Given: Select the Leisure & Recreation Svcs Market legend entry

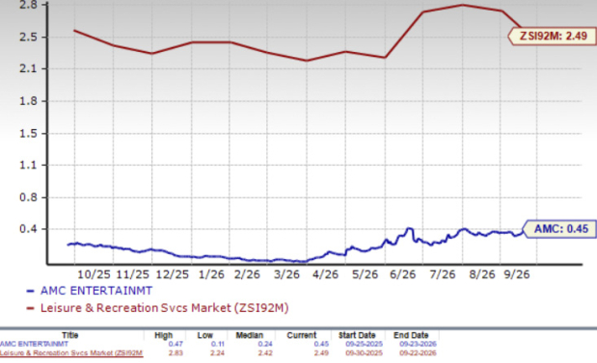Looking at the screenshot, I should 165,308.
